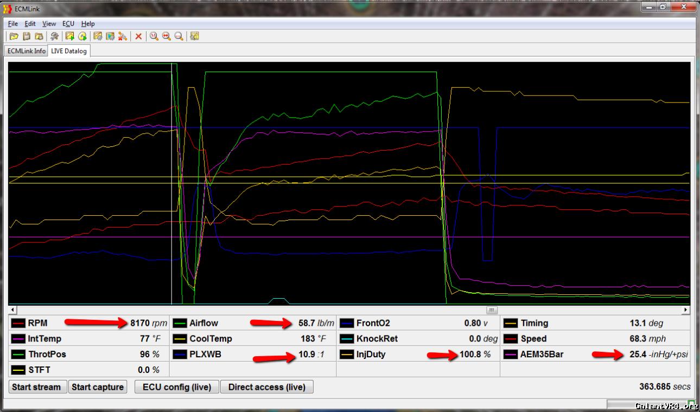Click the Direct access (live) button
The height and width of the screenshot is (412, 700).
click(266, 387)
